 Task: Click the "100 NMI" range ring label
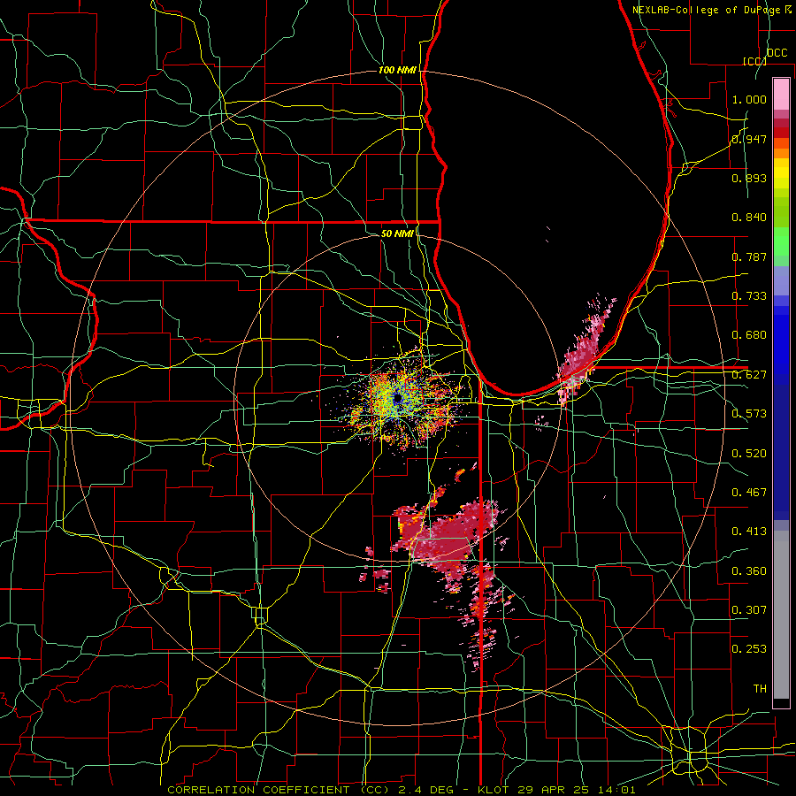pyautogui.click(x=397, y=70)
